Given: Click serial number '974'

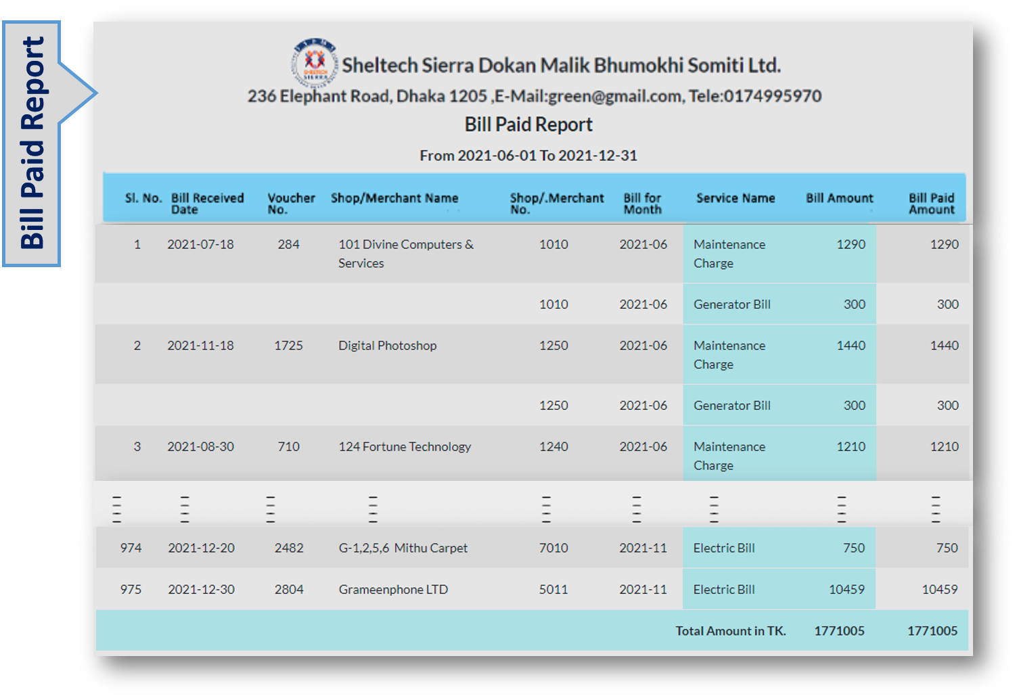Looking at the screenshot, I should [x=131, y=548].
